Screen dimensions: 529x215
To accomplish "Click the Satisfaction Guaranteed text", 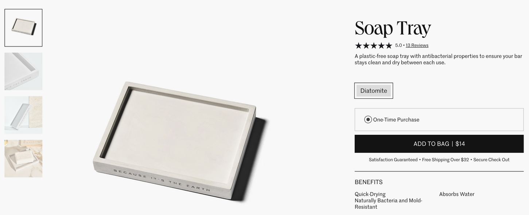I will click(x=393, y=160).
